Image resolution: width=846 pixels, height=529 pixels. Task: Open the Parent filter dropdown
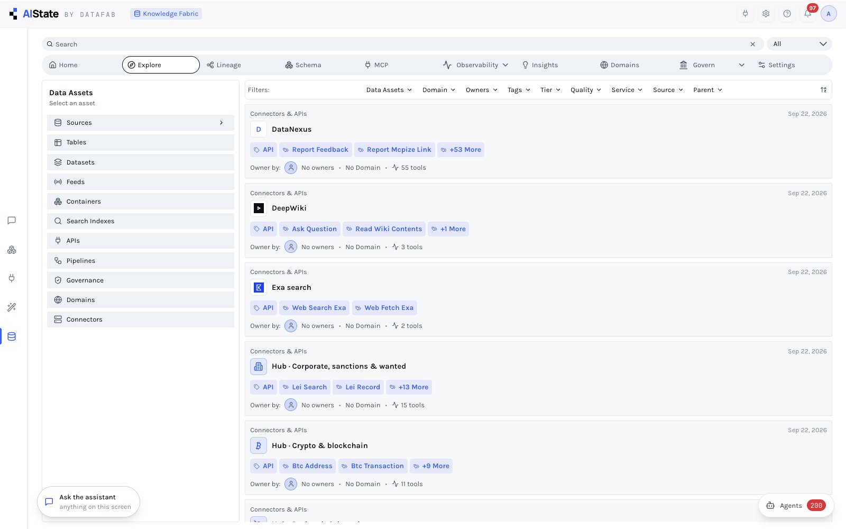(x=707, y=90)
